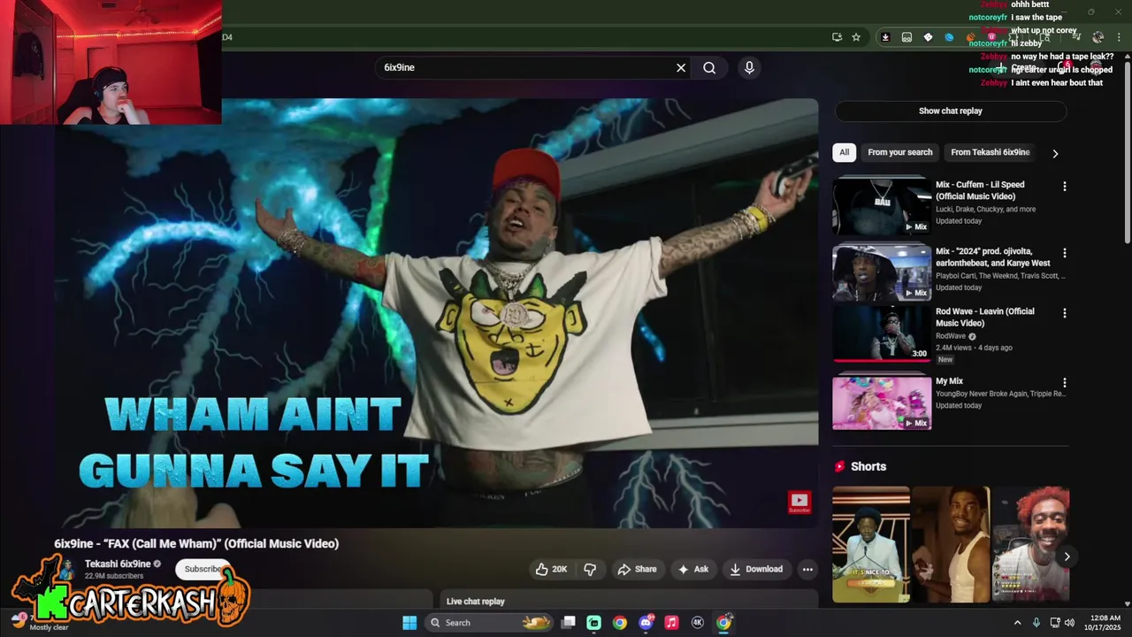Open the active Chrome window taskbar icon
This screenshot has height=637, width=1132.
coord(723,623)
